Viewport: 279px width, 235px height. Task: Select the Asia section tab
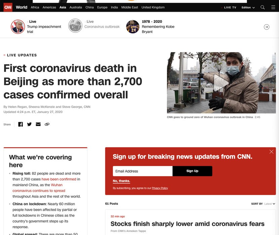pos(63,7)
